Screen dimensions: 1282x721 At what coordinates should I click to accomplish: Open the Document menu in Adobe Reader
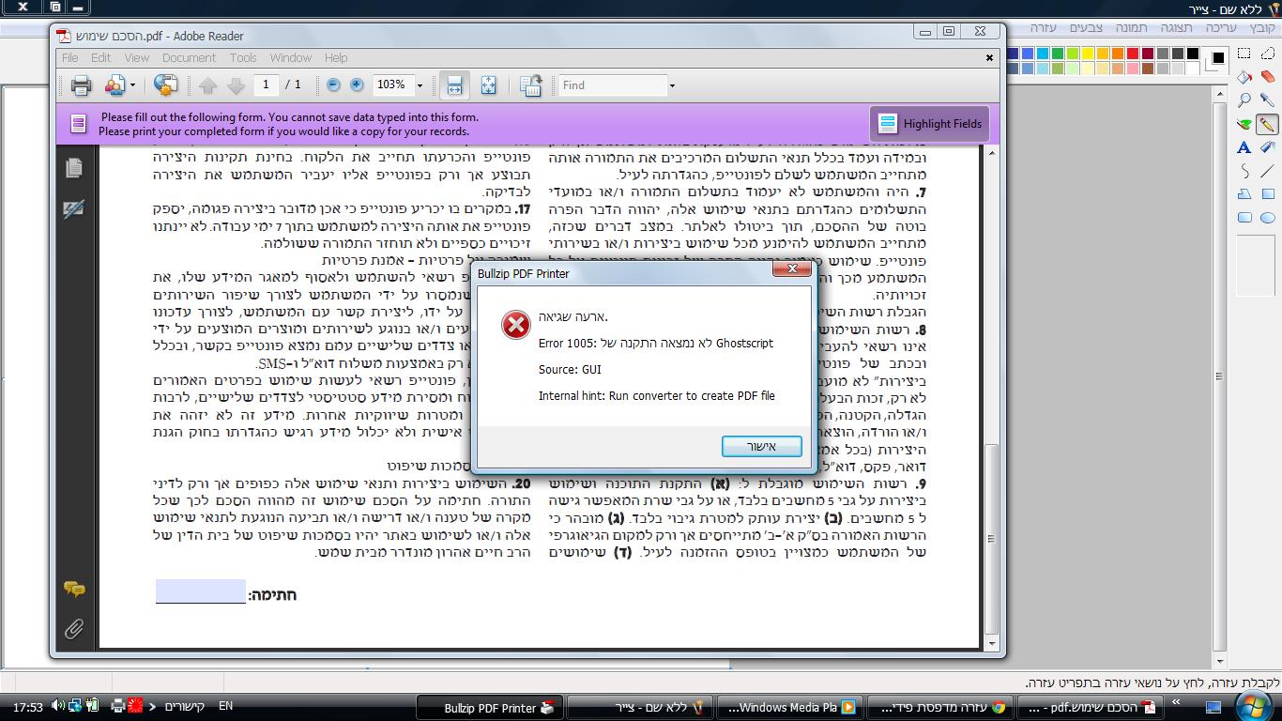pos(189,57)
